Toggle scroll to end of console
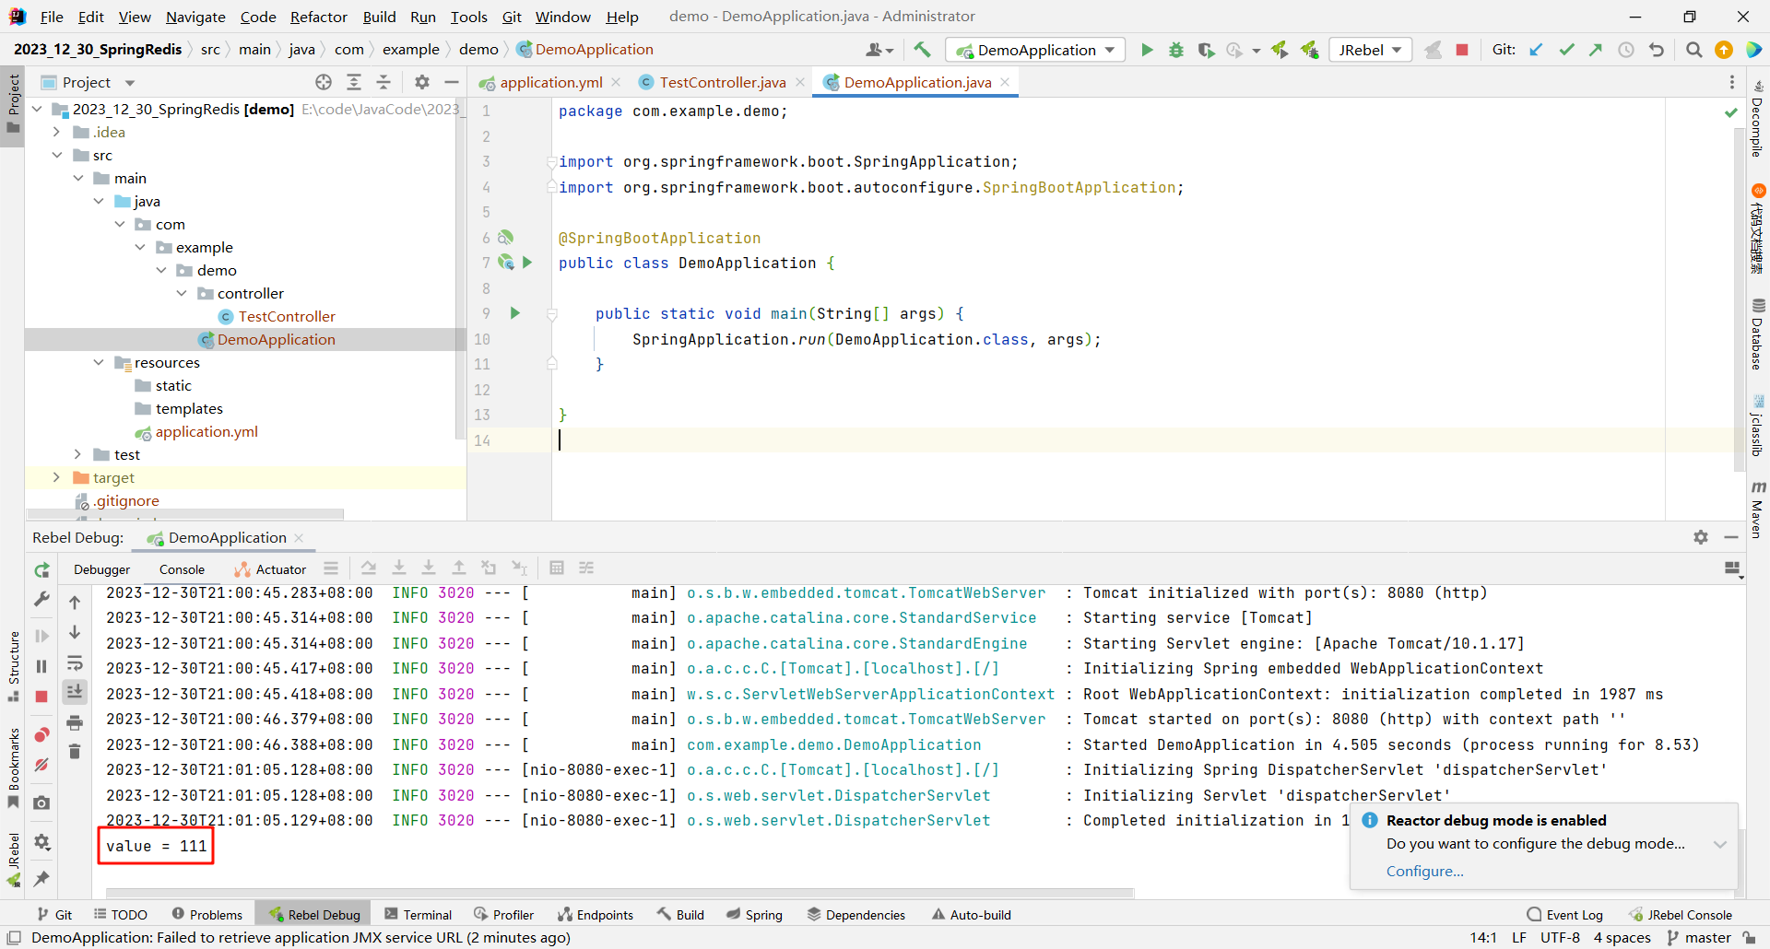The height and width of the screenshot is (949, 1770). pyautogui.click(x=75, y=692)
